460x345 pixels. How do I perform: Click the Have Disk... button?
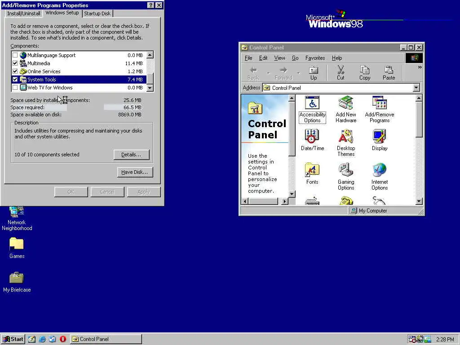click(135, 172)
